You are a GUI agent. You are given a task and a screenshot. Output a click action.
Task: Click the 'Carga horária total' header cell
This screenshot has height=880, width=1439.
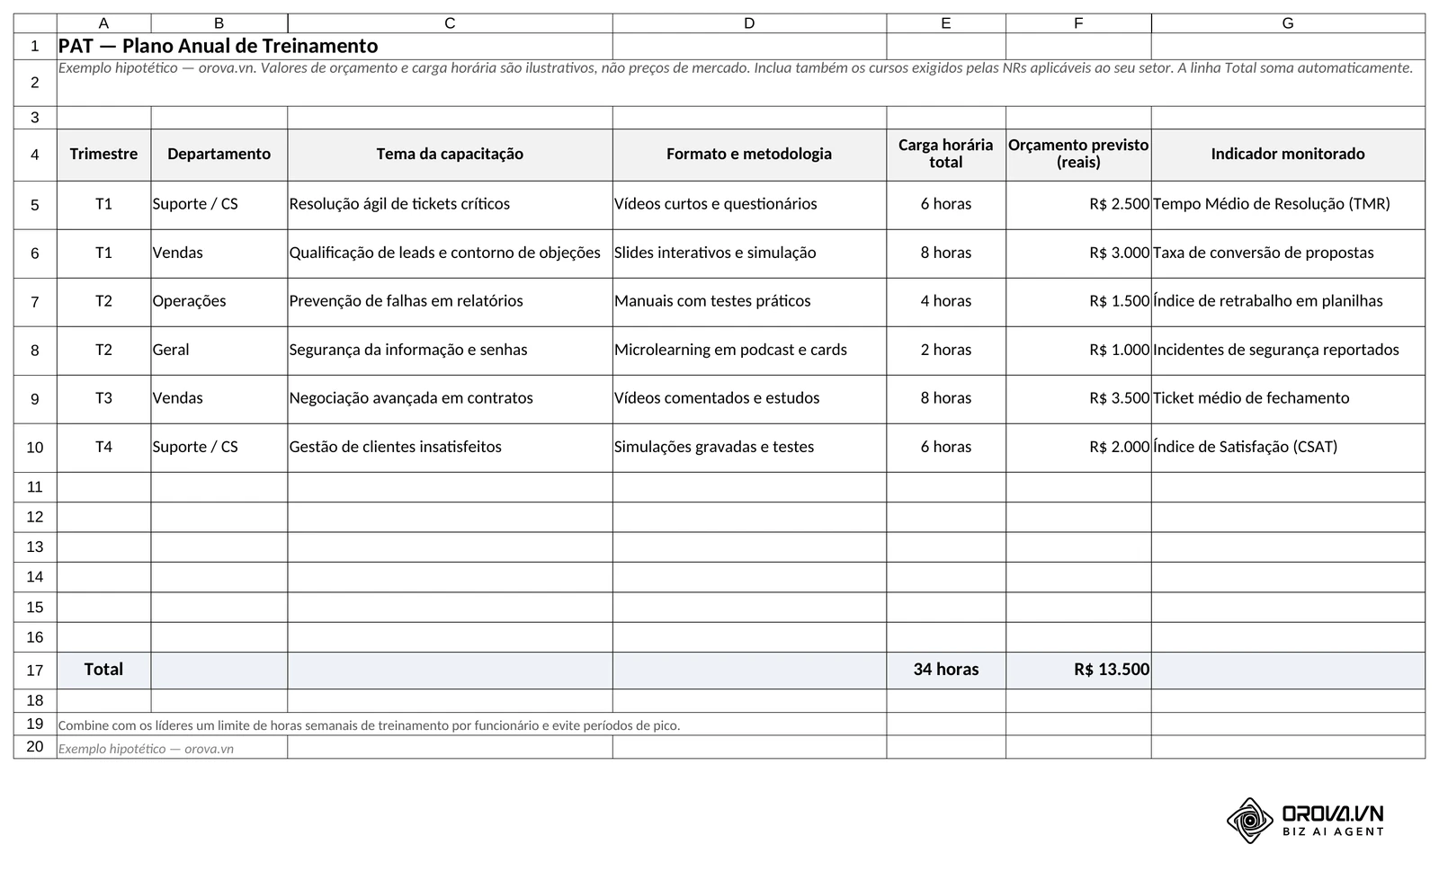946,155
